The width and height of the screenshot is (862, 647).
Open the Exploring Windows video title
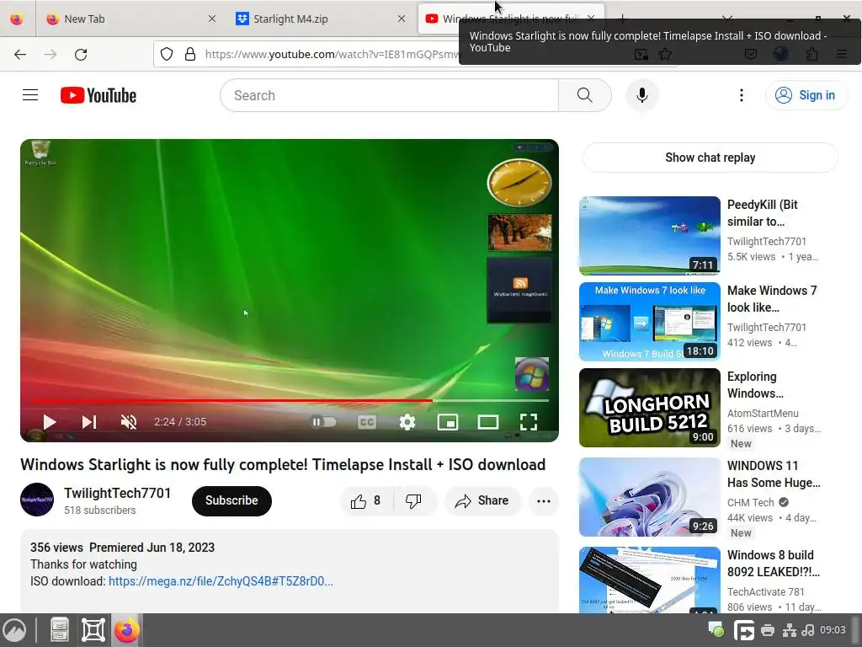pos(755,385)
